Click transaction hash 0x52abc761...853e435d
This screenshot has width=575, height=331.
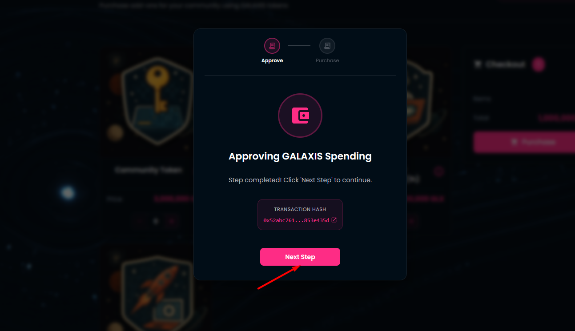click(296, 220)
